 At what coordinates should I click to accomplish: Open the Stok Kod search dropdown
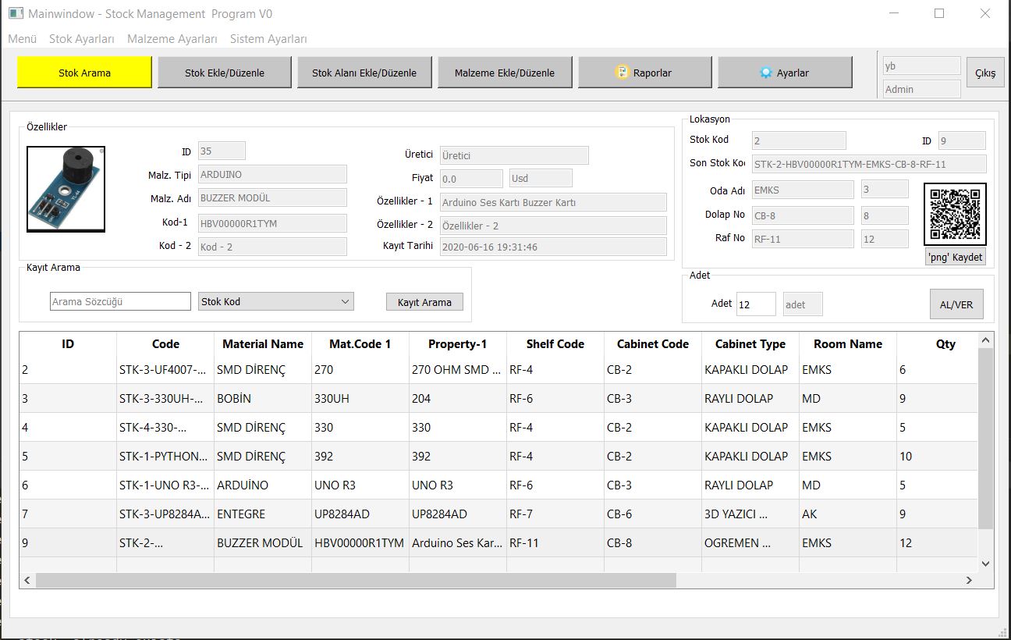(275, 301)
